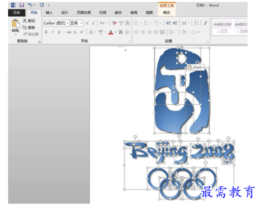The image size is (259, 207).
Task: Open the line spacing dropdown
Action: tap(173, 32)
